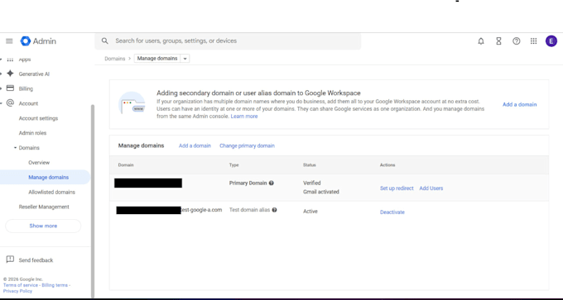Click the Test domain alias help icon

pyautogui.click(x=274, y=210)
